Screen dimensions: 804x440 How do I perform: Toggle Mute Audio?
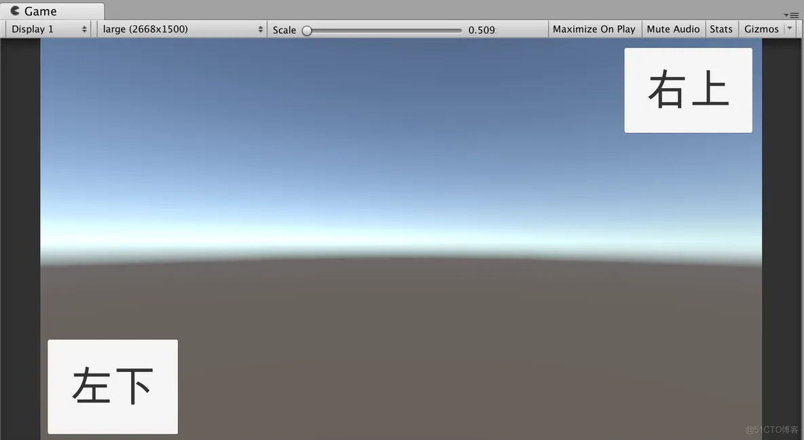(x=673, y=29)
